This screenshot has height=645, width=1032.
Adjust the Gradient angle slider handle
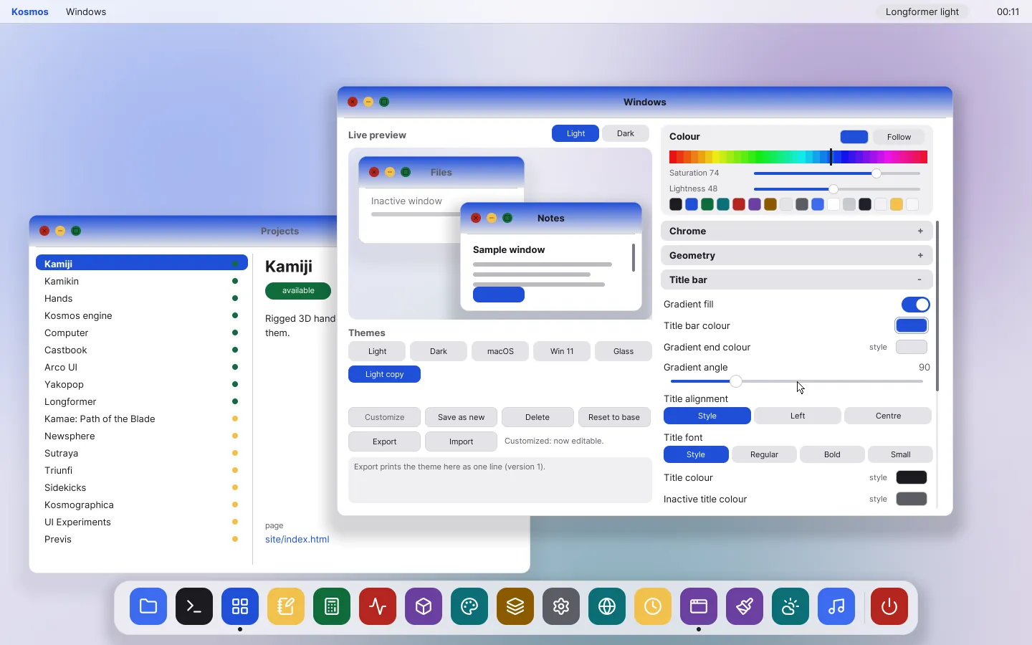[736, 381]
